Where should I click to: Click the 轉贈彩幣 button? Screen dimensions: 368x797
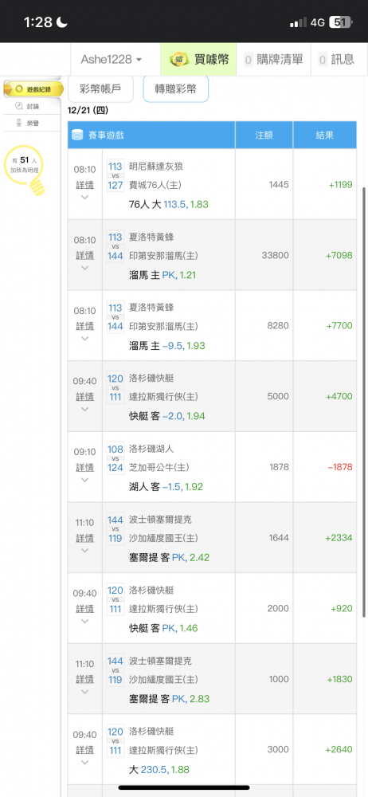tap(176, 89)
